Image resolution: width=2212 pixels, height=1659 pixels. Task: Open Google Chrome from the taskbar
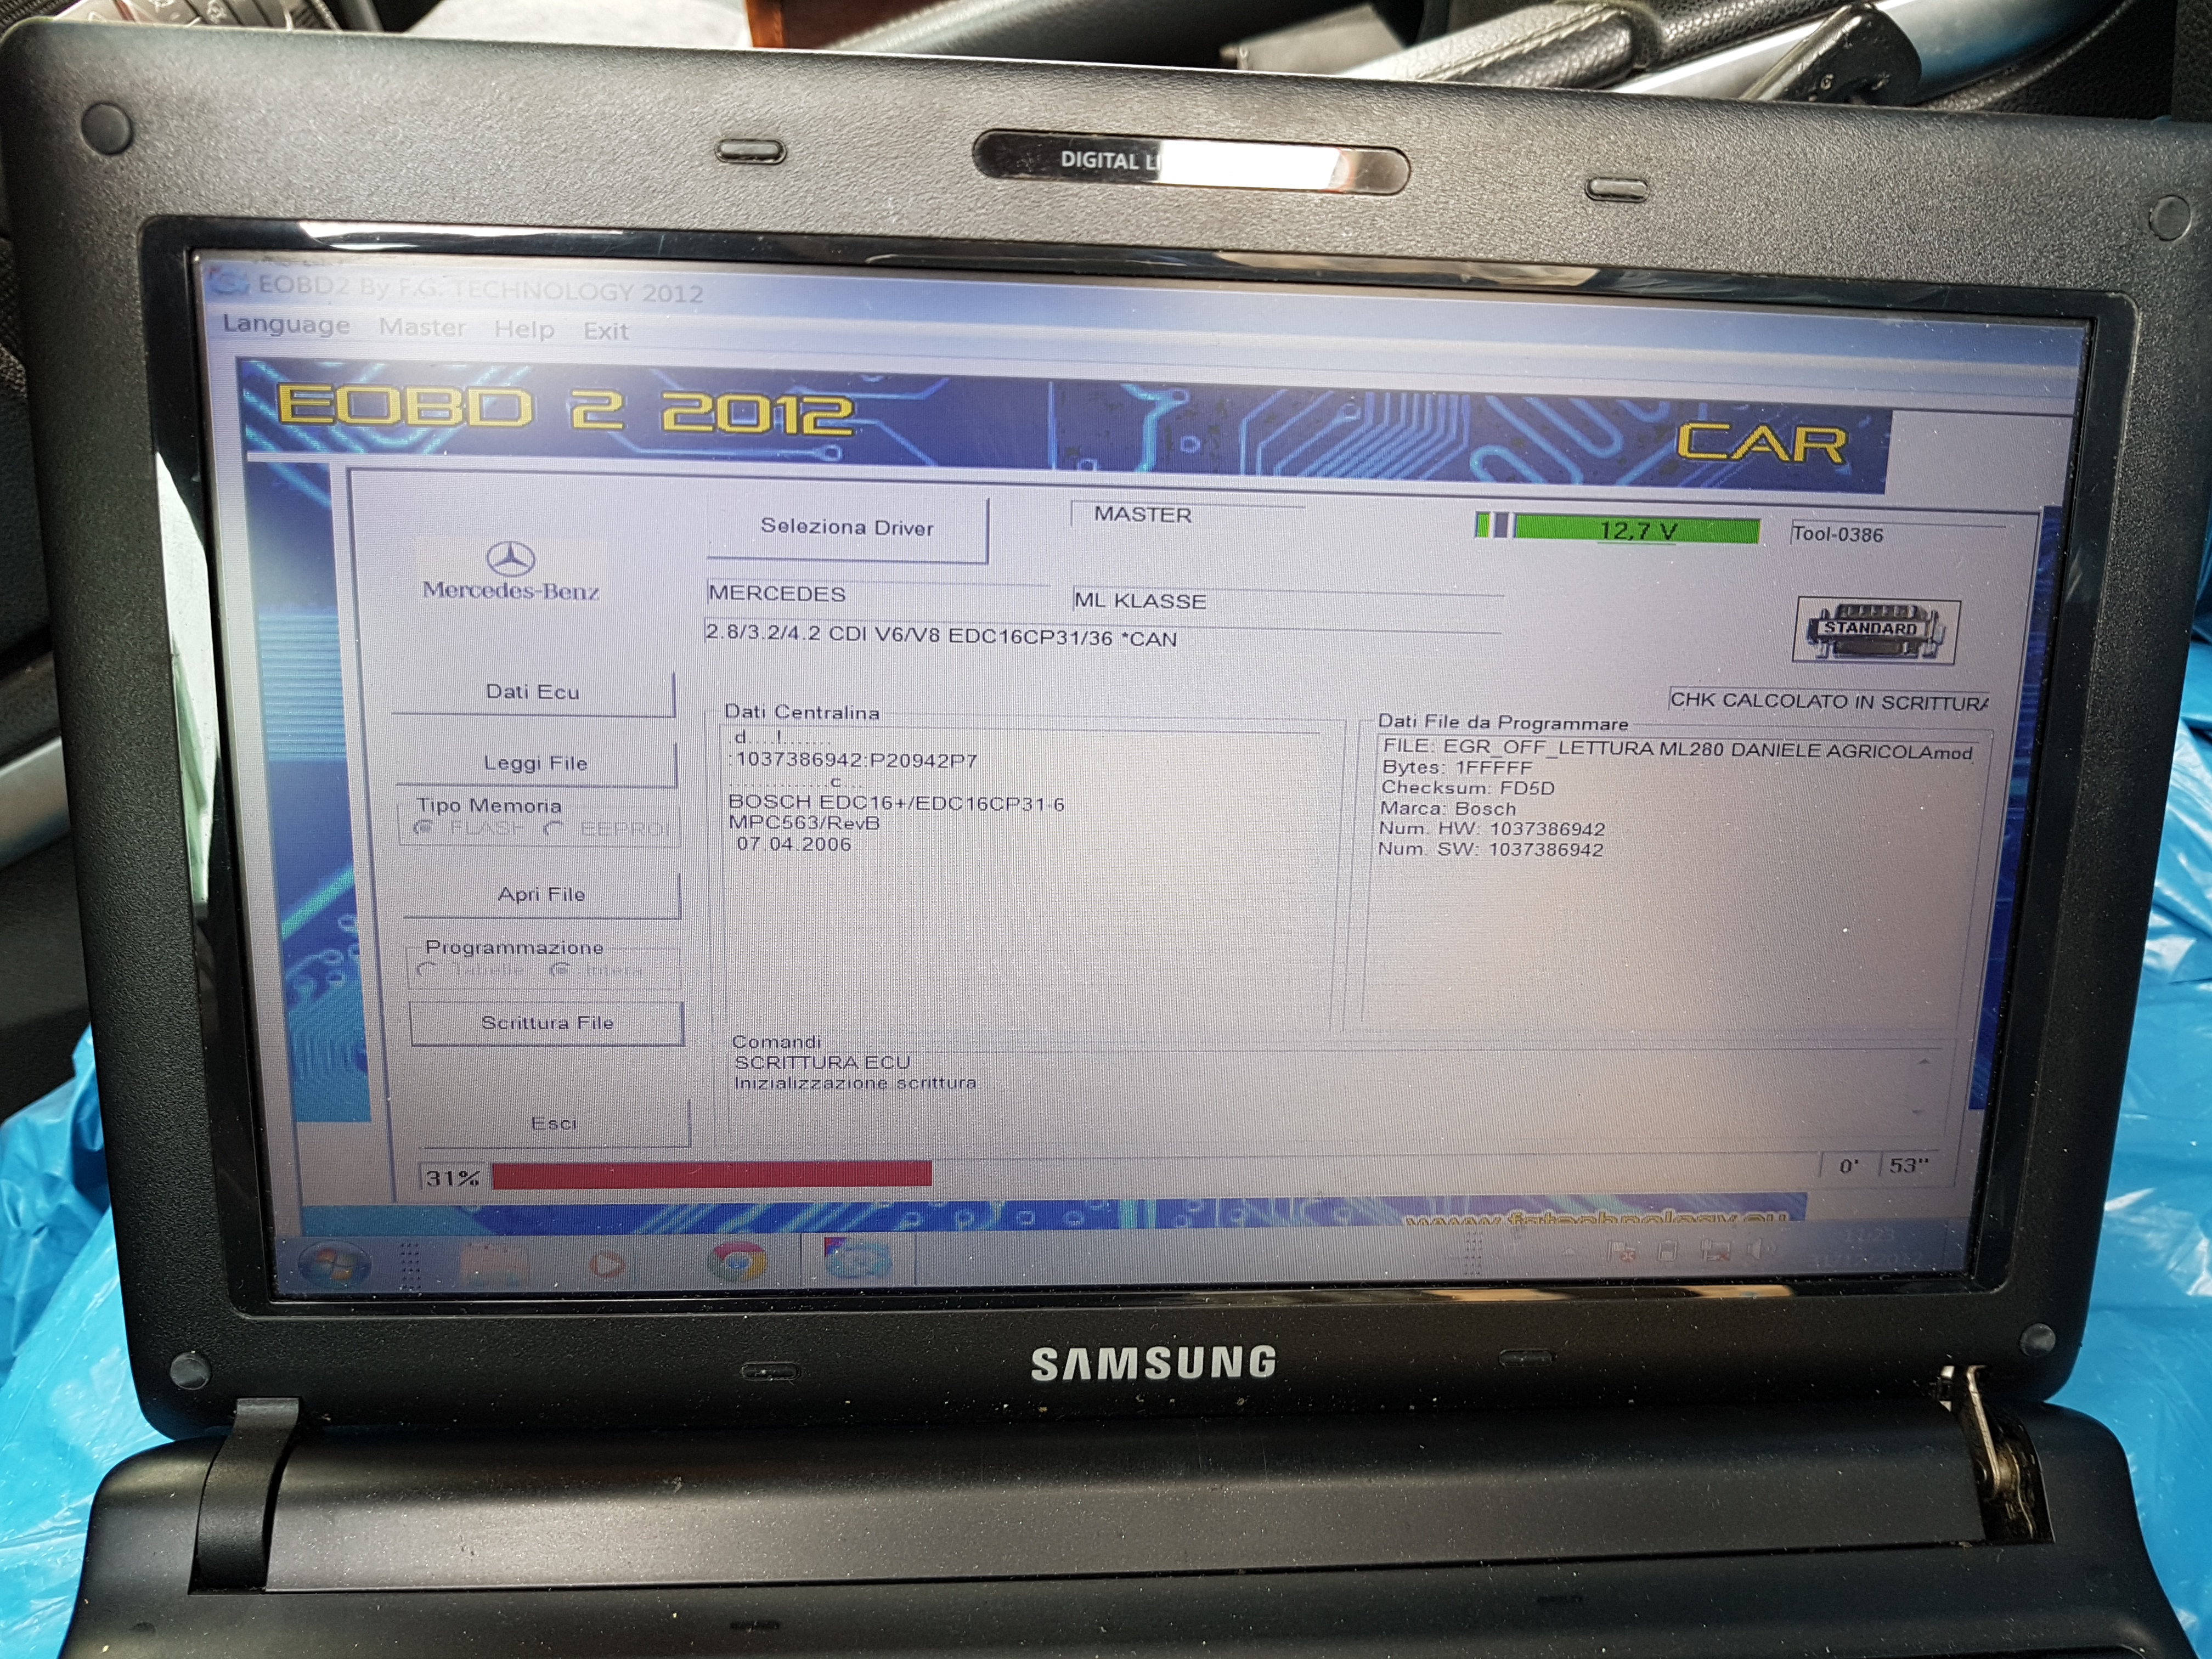coord(737,1261)
